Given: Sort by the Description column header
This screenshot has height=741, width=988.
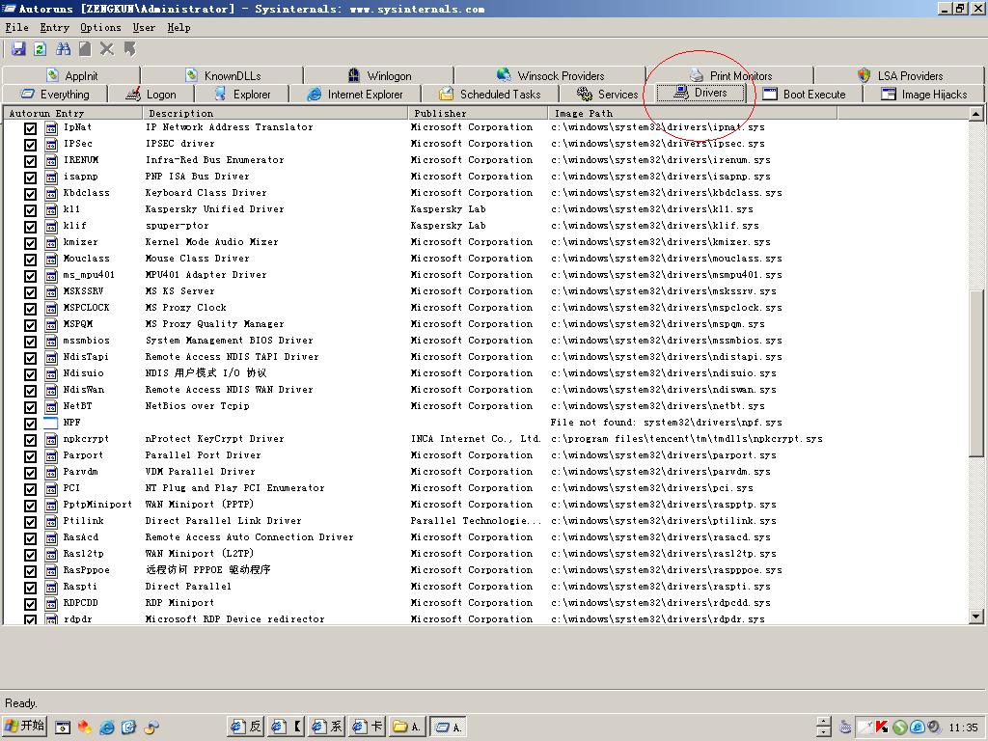Looking at the screenshot, I should pyautogui.click(x=275, y=114).
